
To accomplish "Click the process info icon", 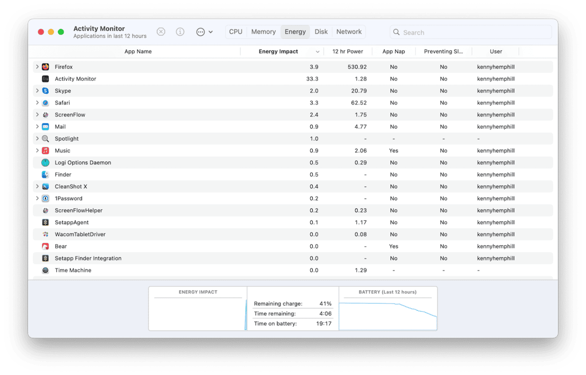I will pyautogui.click(x=180, y=32).
